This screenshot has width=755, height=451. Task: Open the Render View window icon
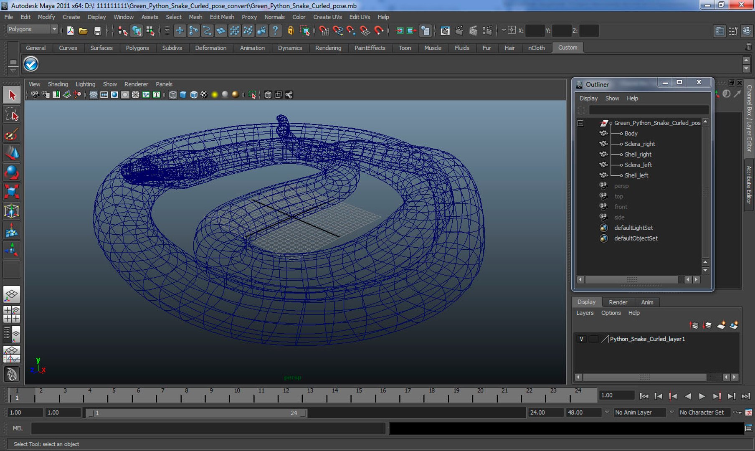(x=445, y=30)
